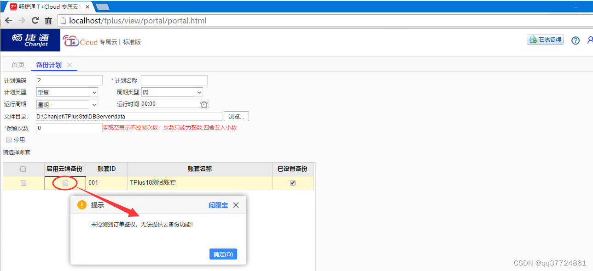
Task: Open the 周期类型 dropdown showing 周
Action: (x=198, y=92)
